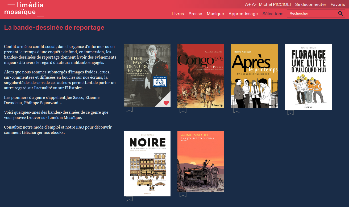Open Cher Pays de Notre Enfance cover
The width and height of the screenshot is (349, 207).
click(147, 76)
